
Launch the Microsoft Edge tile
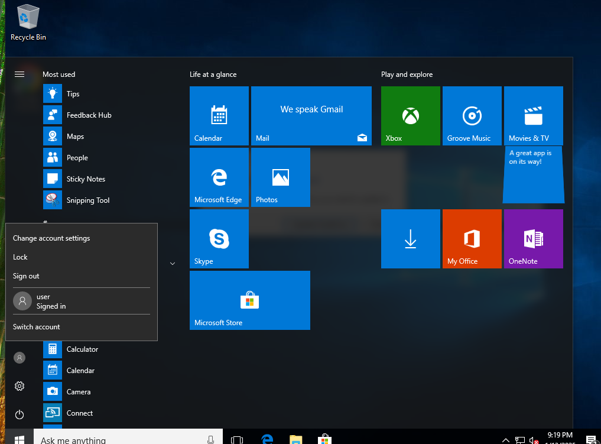219,177
